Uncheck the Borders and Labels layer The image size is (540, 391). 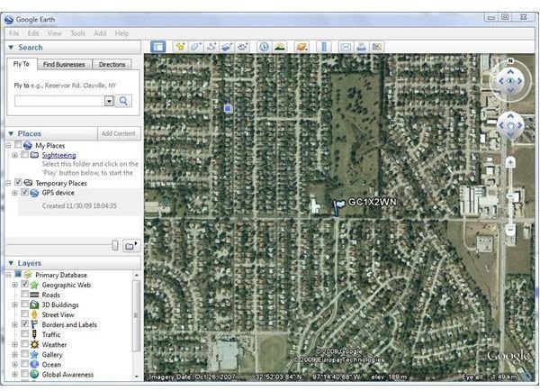click(x=24, y=323)
